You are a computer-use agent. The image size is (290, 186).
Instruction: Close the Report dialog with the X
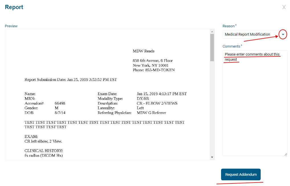tap(284, 7)
